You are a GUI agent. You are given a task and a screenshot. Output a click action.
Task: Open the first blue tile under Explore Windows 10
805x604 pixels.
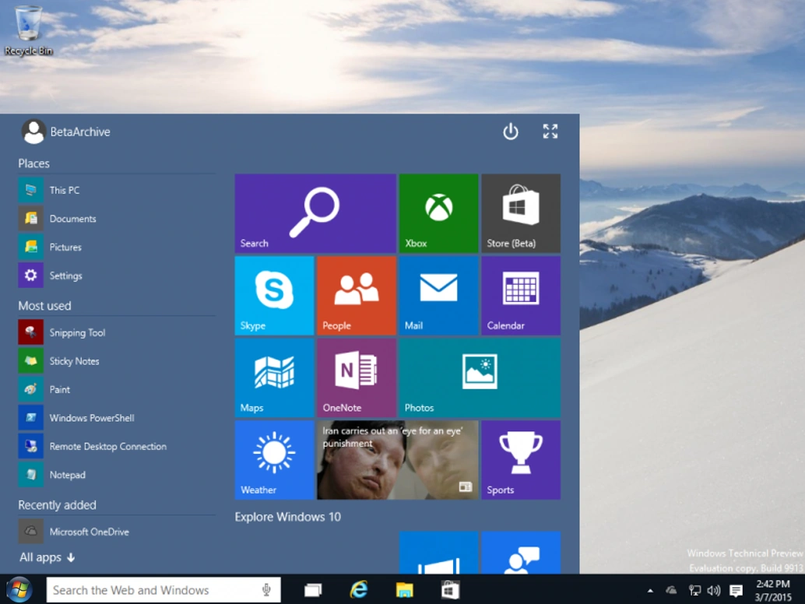tap(438, 553)
